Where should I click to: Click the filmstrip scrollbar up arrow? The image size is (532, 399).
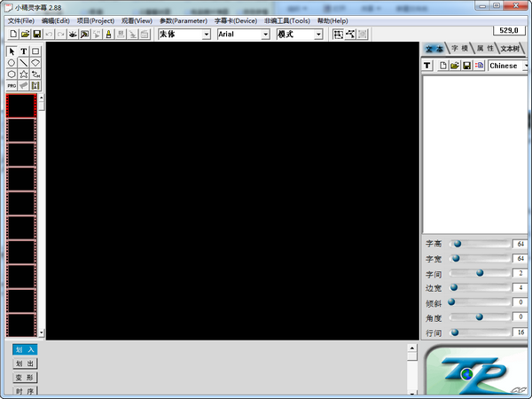point(42,98)
